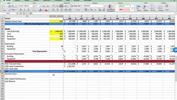Select the Terminal Value label cell
Screen dimensions: 177x100
pos(27,74)
